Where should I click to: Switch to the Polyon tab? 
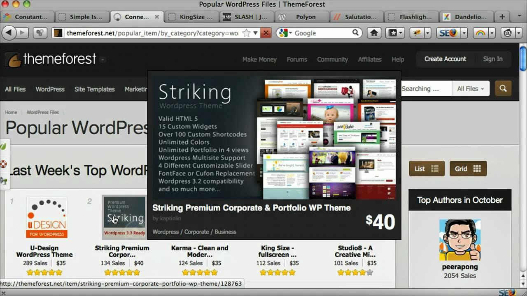(x=301, y=17)
